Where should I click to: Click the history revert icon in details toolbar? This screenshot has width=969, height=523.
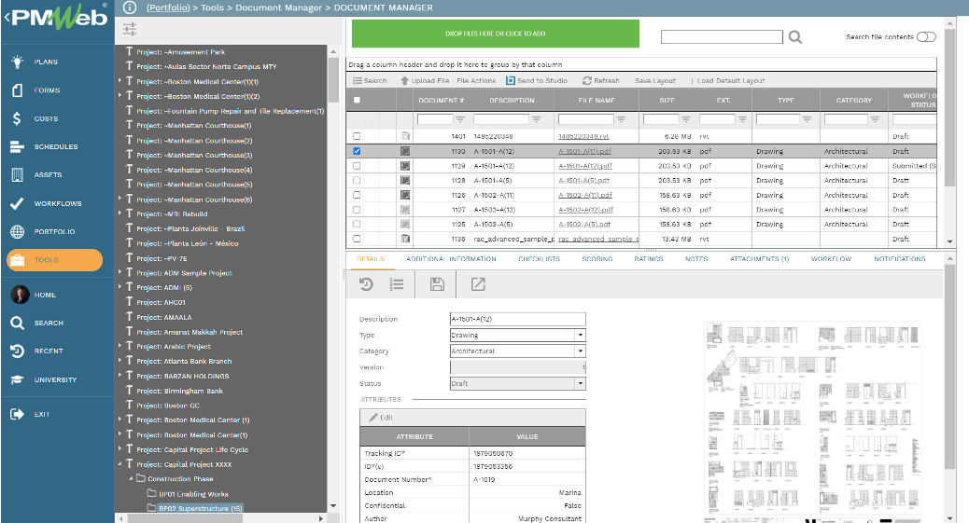click(366, 284)
